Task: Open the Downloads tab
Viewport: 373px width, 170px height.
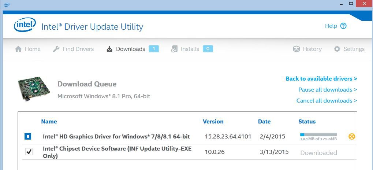Action: pos(130,49)
